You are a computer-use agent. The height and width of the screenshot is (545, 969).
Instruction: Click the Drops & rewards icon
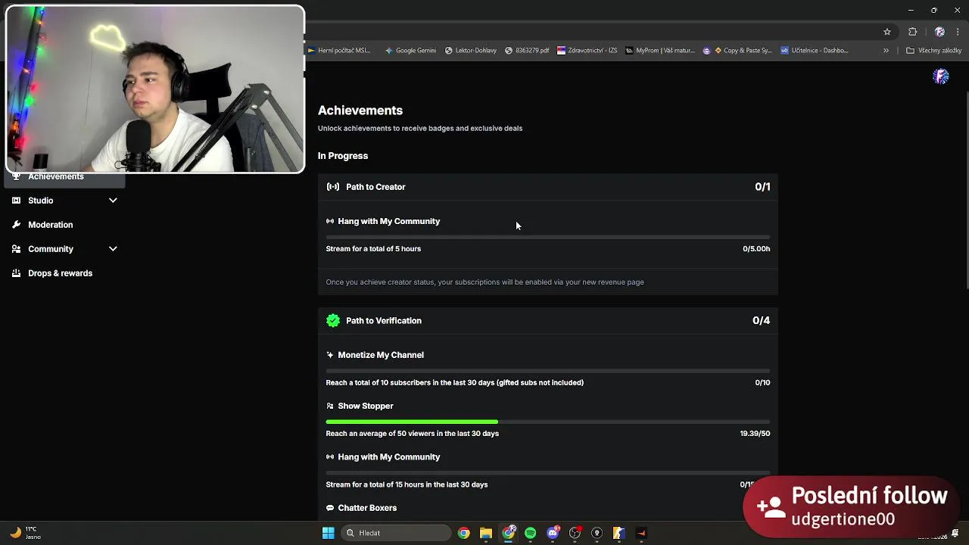click(x=16, y=273)
